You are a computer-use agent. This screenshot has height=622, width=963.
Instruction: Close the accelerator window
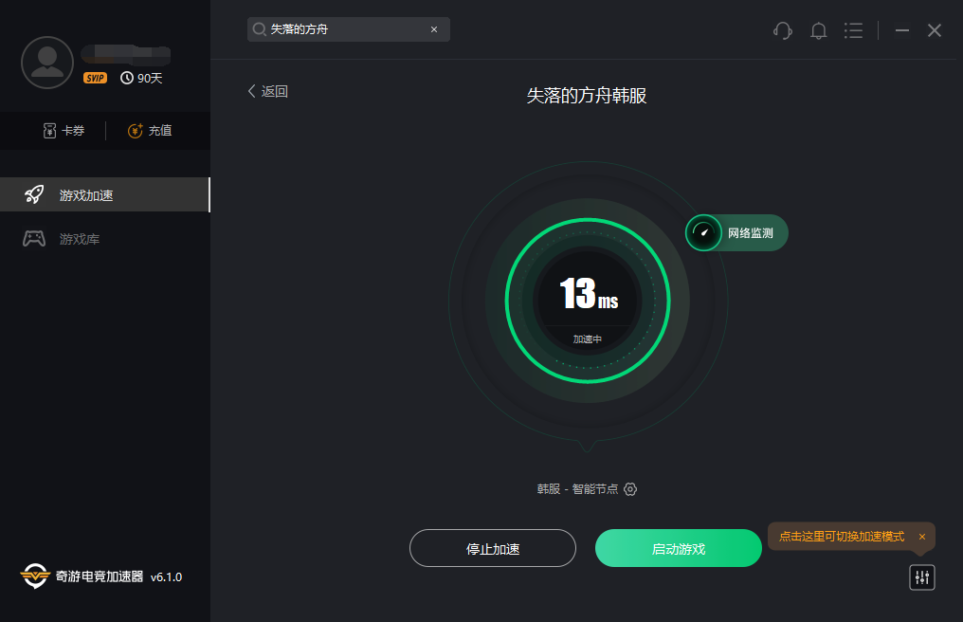pos(935,30)
